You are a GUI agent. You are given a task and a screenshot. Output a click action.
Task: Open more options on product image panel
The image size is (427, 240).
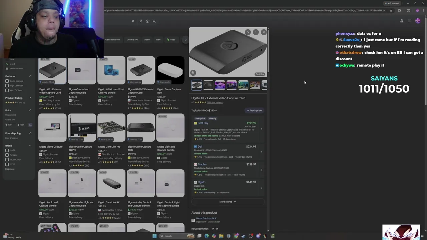click(256, 32)
